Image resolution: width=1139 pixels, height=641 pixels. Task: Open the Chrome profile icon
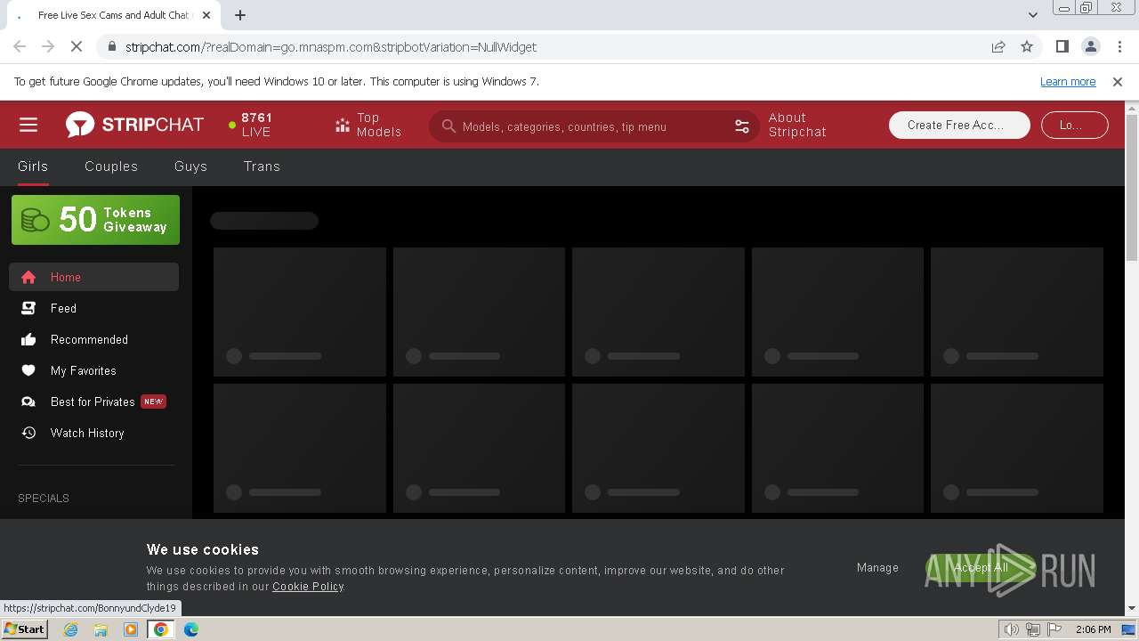(1090, 46)
